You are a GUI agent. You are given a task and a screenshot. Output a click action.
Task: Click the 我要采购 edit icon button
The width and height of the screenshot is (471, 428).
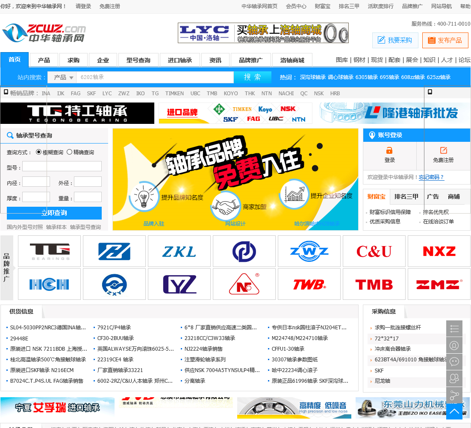pyautogui.click(x=395, y=40)
